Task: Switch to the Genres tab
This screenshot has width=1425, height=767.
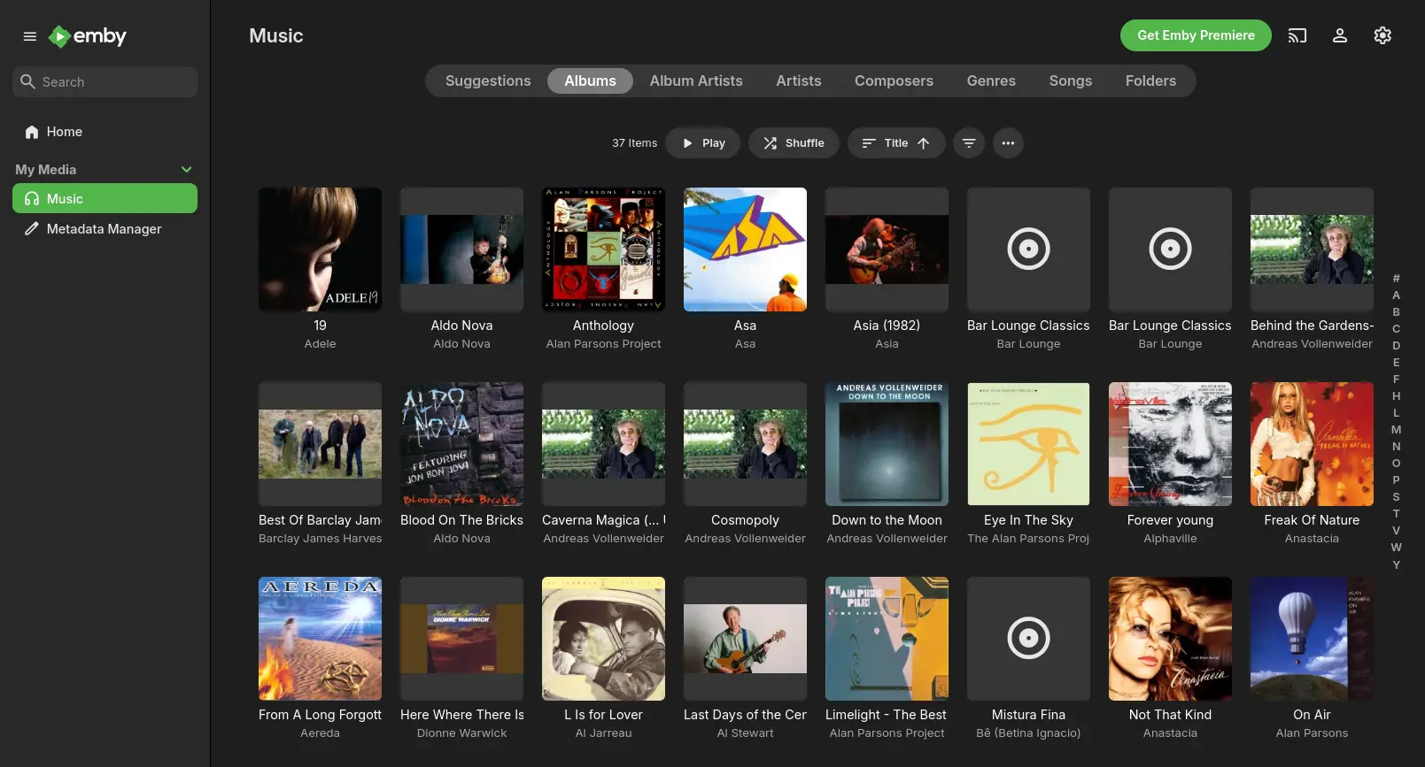Action: click(x=991, y=81)
